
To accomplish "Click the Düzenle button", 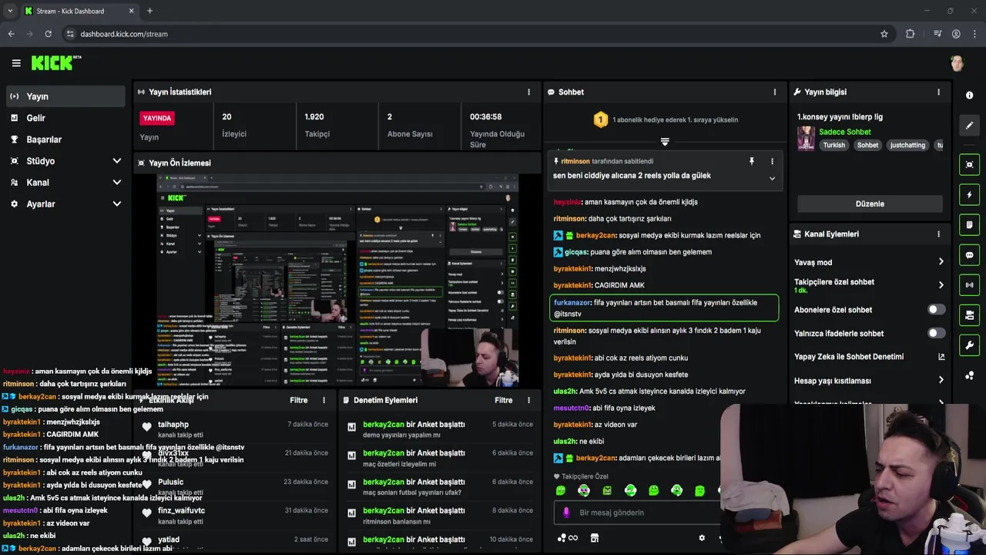I will click(870, 203).
